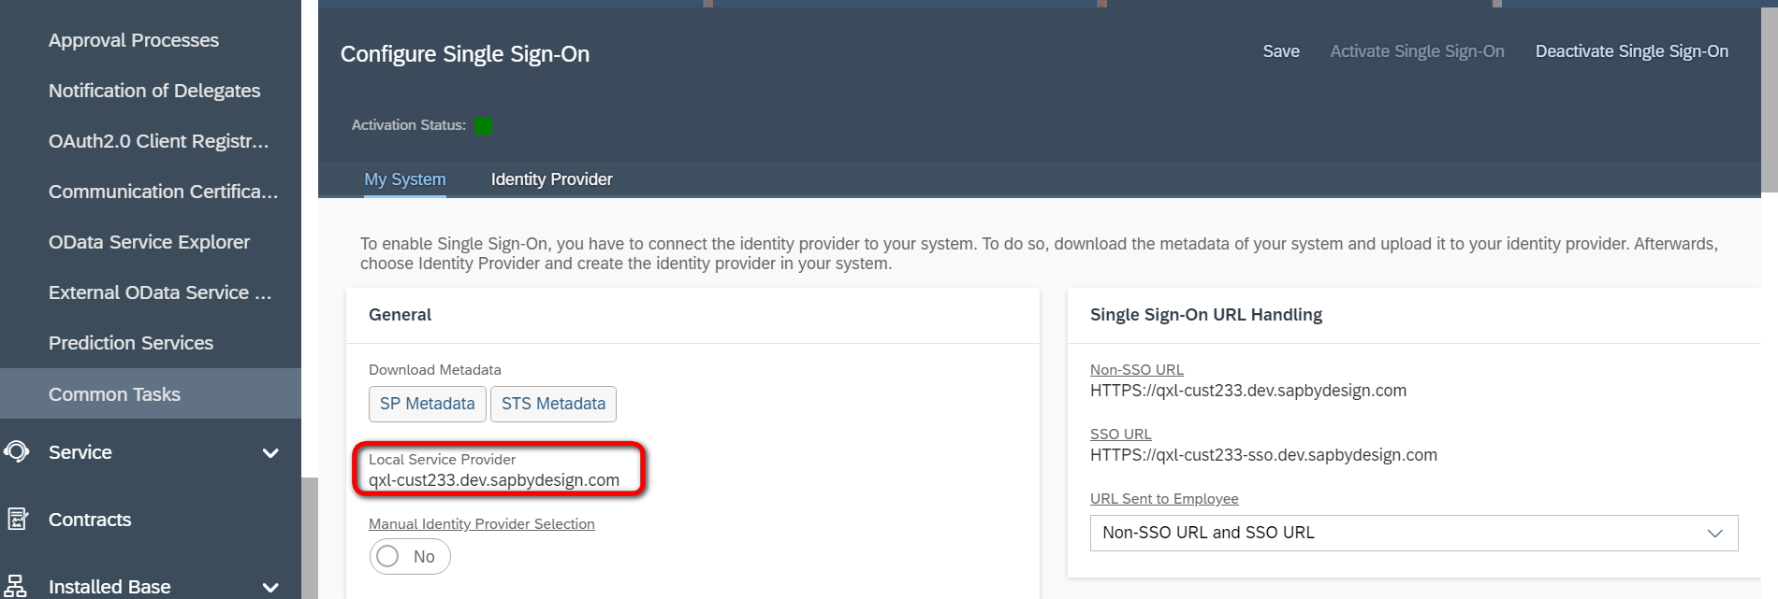Click the Contracts document icon
Screen dimensions: 1778x599
click(x=17, y=520)
